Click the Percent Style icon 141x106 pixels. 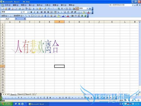click(58, 12)
